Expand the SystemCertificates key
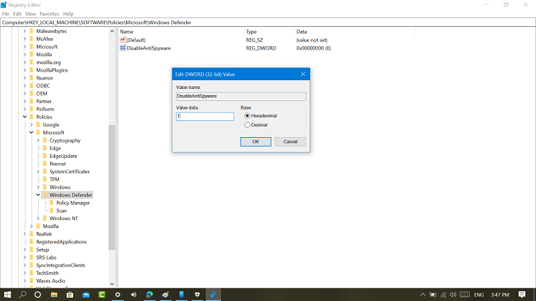536x301 pixels. (x=38, y=172)
